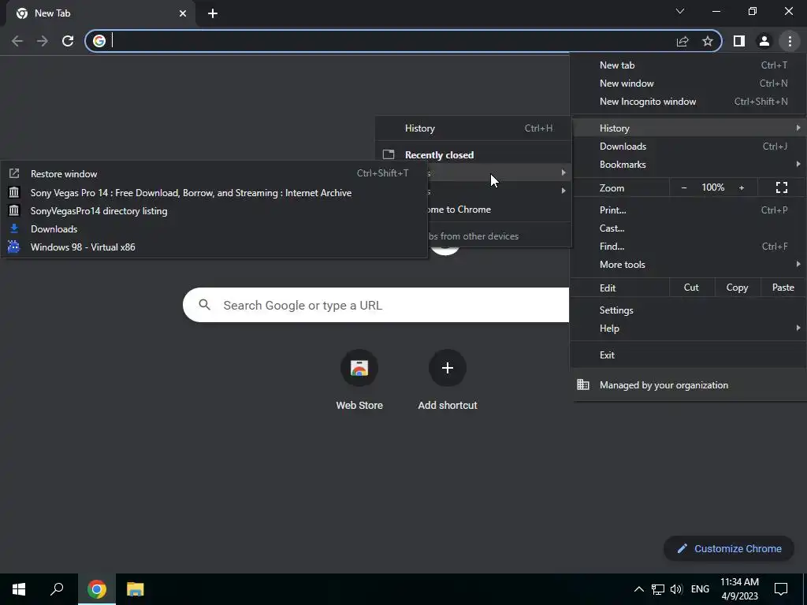Image resolution: width=807 pixels, height=605 pixels.
Task: Click Managed by your organization
Action: click(x=688, y=384)
